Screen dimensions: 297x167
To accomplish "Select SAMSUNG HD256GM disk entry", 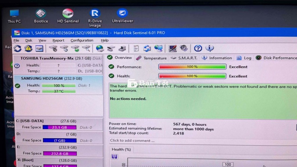I will point(59,85).
